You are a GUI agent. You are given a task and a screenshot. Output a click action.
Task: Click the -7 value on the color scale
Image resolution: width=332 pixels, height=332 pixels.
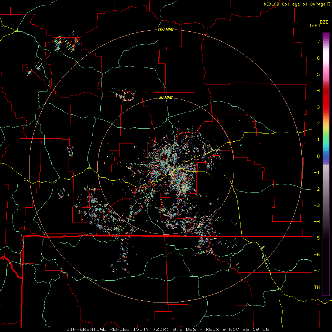pyautogui.click(x=317, y=271)
